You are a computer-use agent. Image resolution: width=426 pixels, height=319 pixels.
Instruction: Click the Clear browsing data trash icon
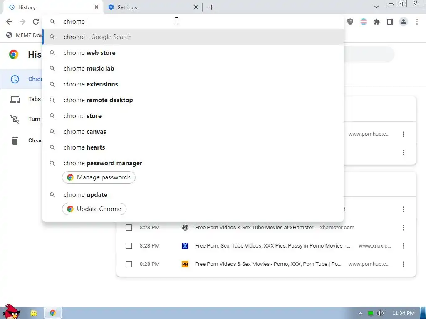15,140
